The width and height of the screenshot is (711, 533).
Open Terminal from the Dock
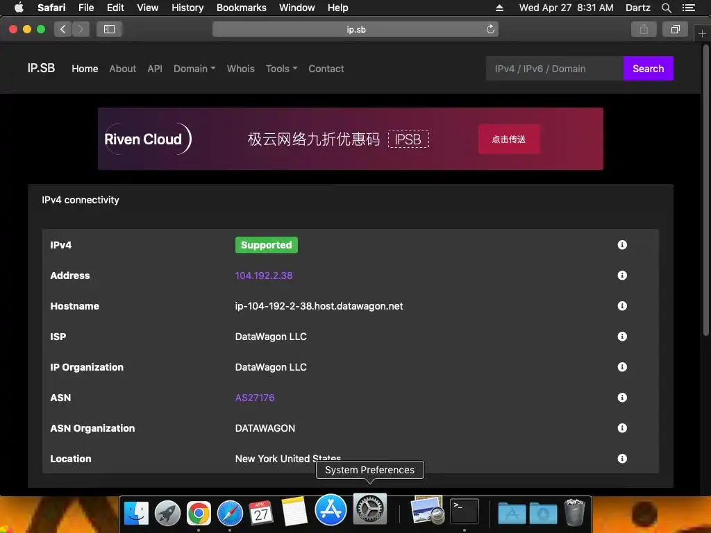point(465,511)
